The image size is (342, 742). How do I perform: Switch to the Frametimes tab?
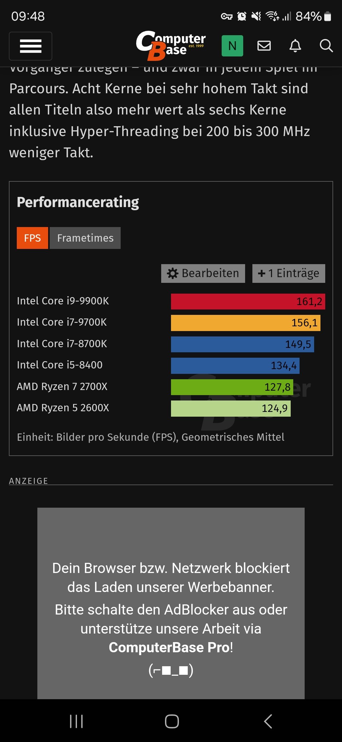point(85,238)
